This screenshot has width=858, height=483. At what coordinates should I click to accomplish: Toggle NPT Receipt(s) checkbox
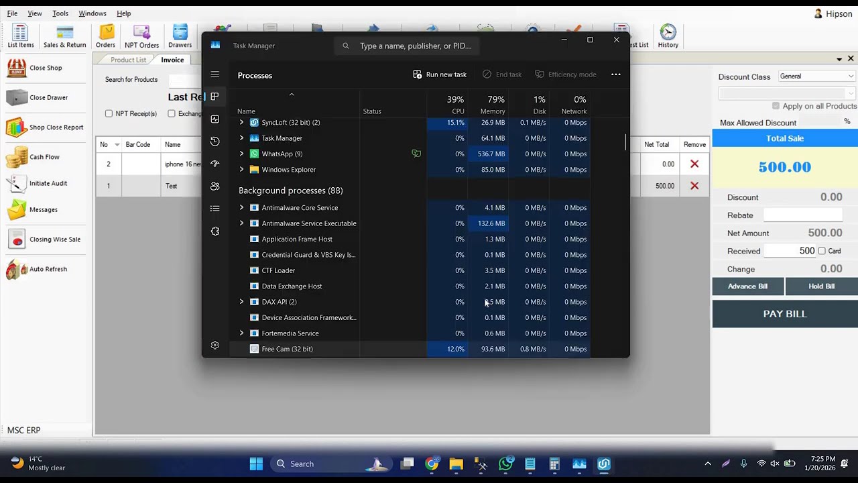pos(109,113)
